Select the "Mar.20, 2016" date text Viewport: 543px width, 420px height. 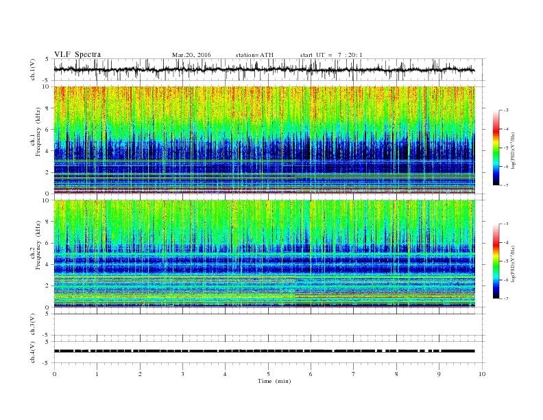191,55
